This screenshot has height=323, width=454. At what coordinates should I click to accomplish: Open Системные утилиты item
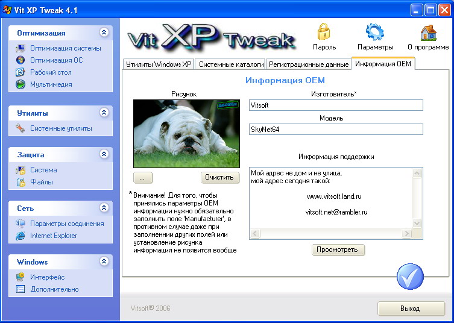[x=61, y=128]
